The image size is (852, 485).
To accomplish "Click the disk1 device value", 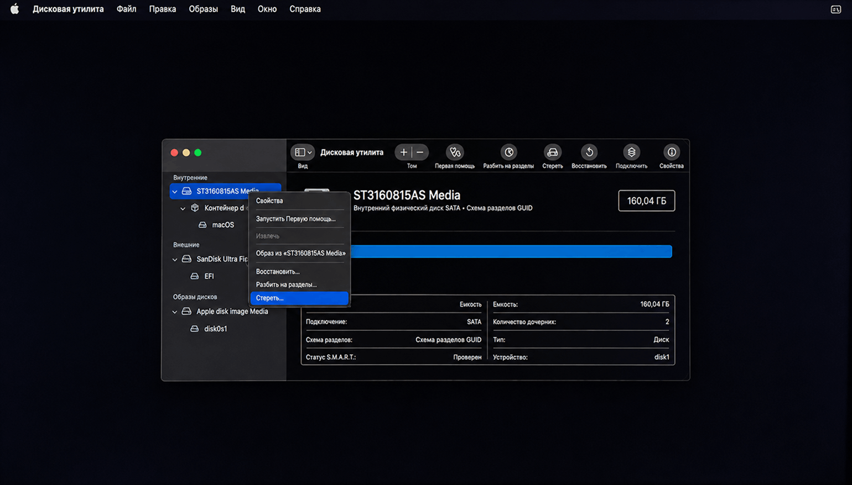I will (662, 357).
